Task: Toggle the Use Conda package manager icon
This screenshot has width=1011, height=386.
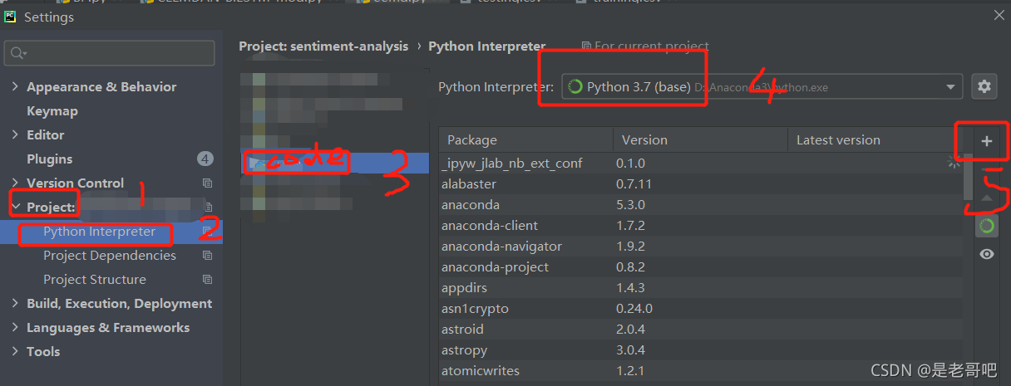Action: coord(987,226)
